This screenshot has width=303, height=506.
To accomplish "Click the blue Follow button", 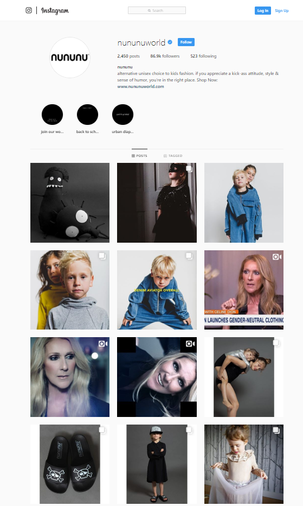I will coord(186,42).
